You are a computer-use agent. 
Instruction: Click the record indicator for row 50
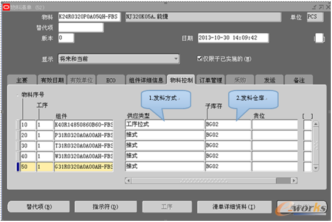click(18, 166)
